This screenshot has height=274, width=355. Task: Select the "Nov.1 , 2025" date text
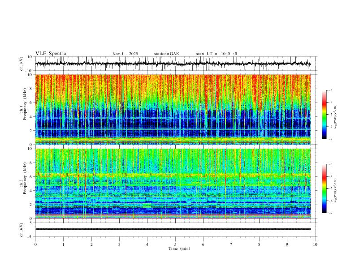[x=125, y=54]
